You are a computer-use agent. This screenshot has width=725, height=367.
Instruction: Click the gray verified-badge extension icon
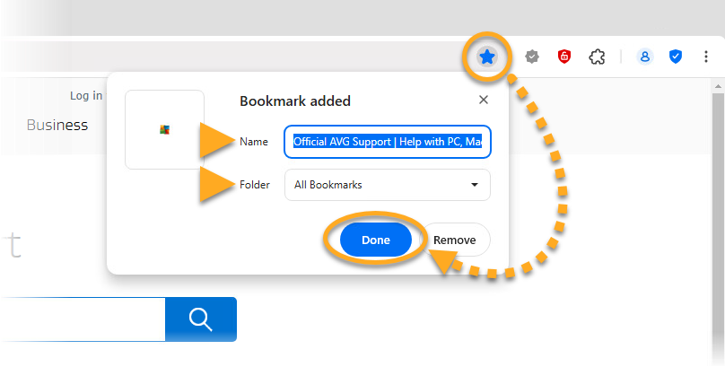click(x=532, y=57)
